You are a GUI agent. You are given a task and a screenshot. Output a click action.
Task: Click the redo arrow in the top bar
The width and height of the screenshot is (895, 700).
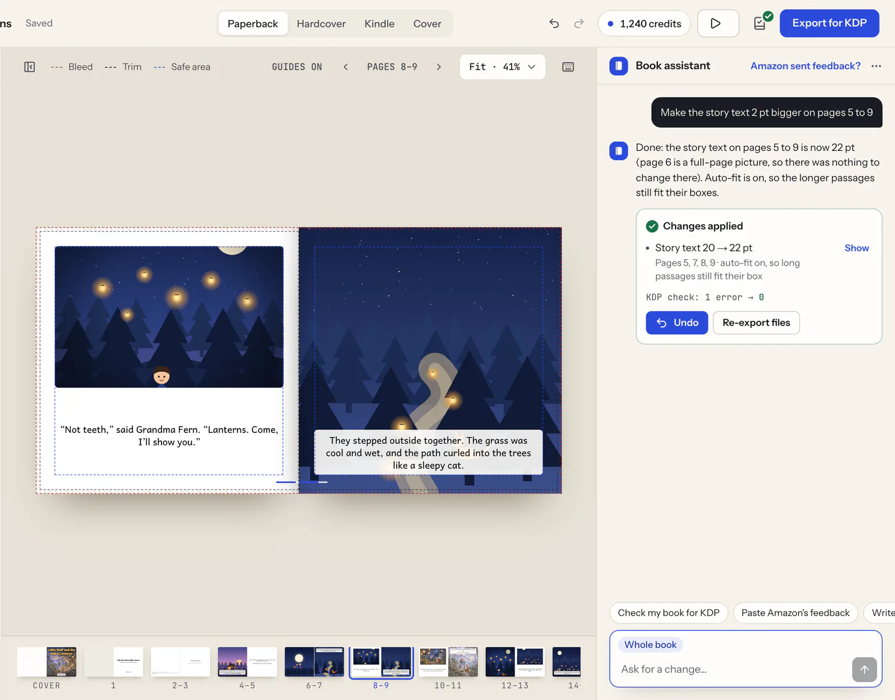(x=579, y=24)
